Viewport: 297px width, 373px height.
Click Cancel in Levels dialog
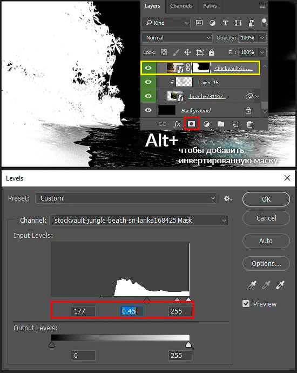[x=266, y=218]
